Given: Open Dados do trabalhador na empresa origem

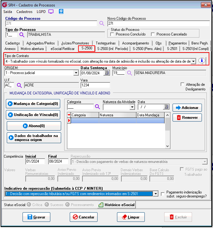Looking at the screenshot, I should pos(34,138).
